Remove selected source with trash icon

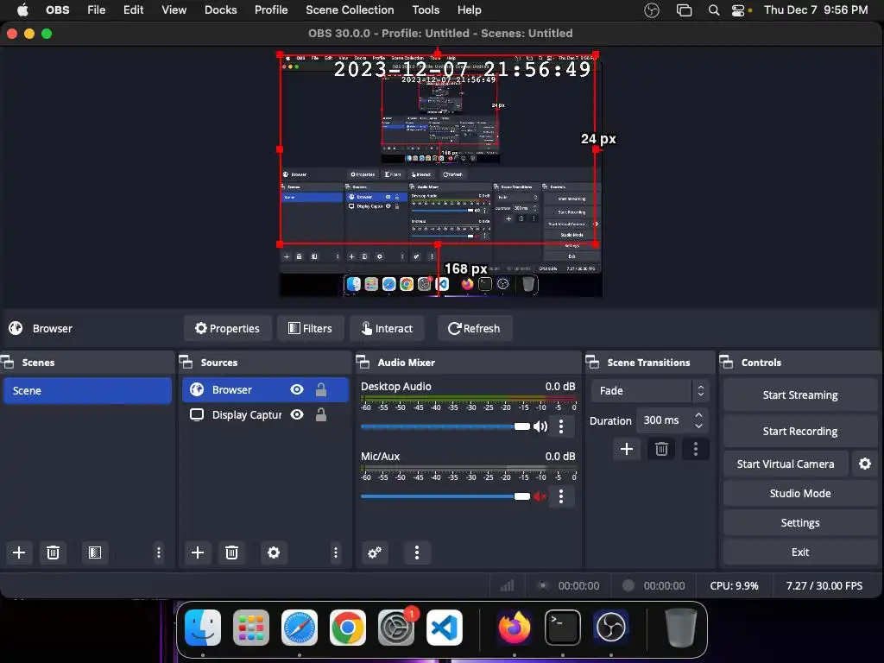(x=231, y=552)
